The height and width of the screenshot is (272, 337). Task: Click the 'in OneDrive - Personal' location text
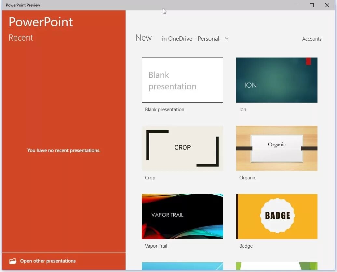click(190, 39)
